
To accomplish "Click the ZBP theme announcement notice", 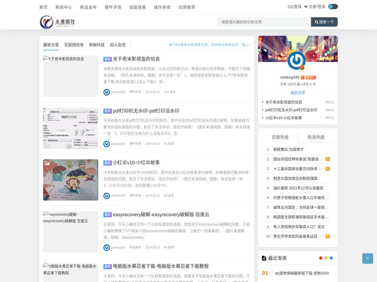I will point(209,44).
